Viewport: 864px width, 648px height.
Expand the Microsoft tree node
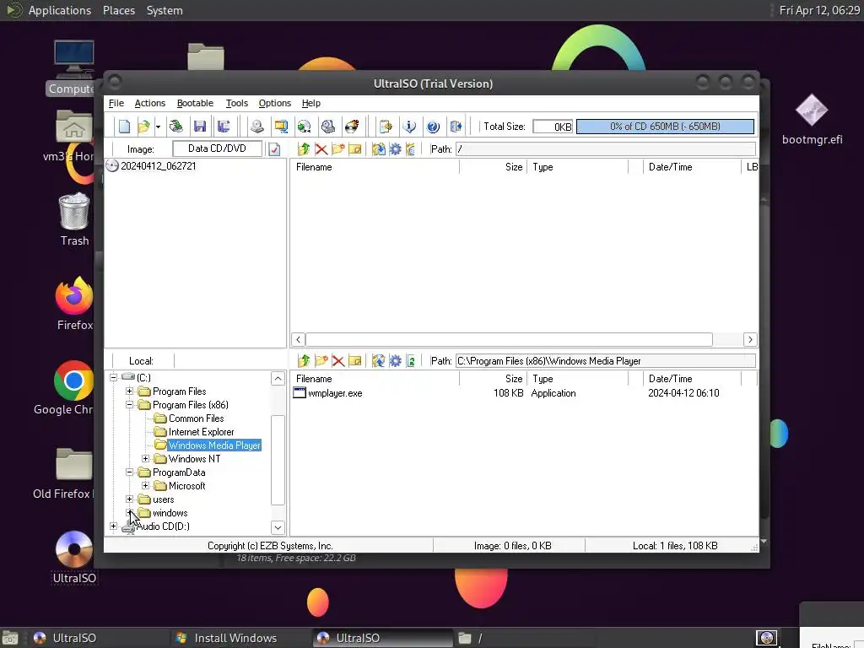(x=145, y=486)
